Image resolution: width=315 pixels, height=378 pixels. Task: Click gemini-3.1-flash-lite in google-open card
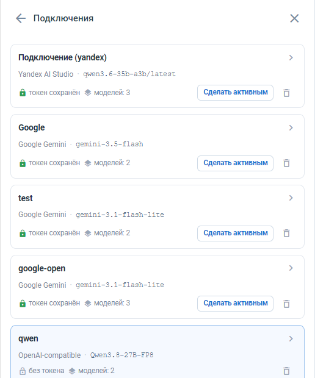click(x=120, y=285)
